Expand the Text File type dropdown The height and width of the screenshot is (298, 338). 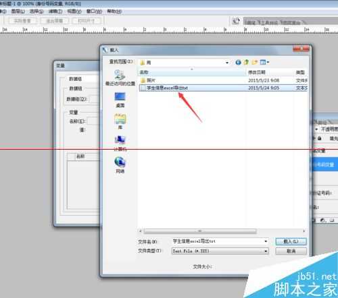pos(266,251)
